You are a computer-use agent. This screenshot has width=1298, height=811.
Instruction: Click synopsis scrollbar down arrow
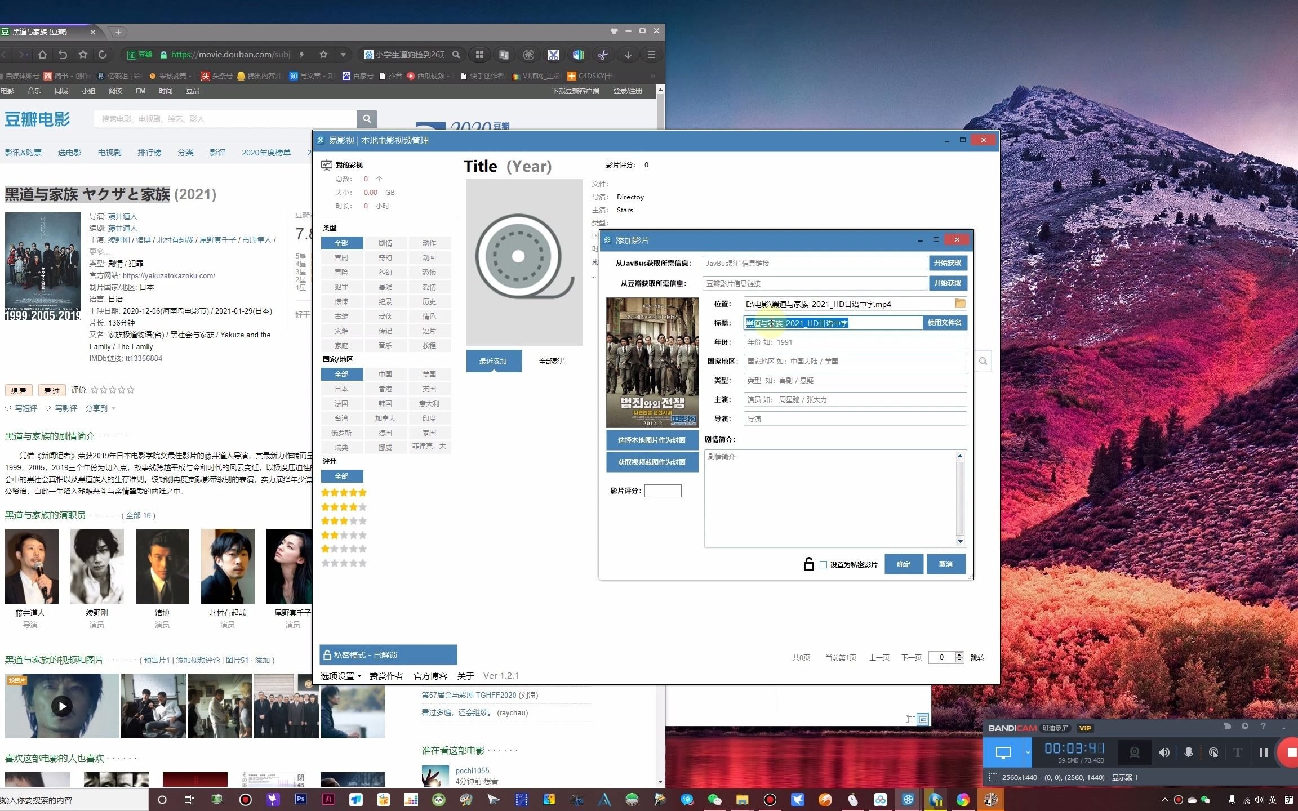(960, 542)
